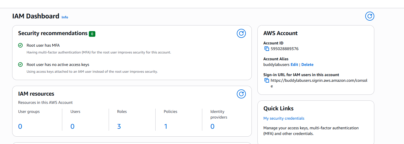View the 3 Roles
The height and width of the screenshot is (144, 404).
tap(119, 126)
